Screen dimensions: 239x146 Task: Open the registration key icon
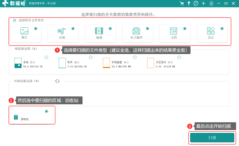pos(189,3)
